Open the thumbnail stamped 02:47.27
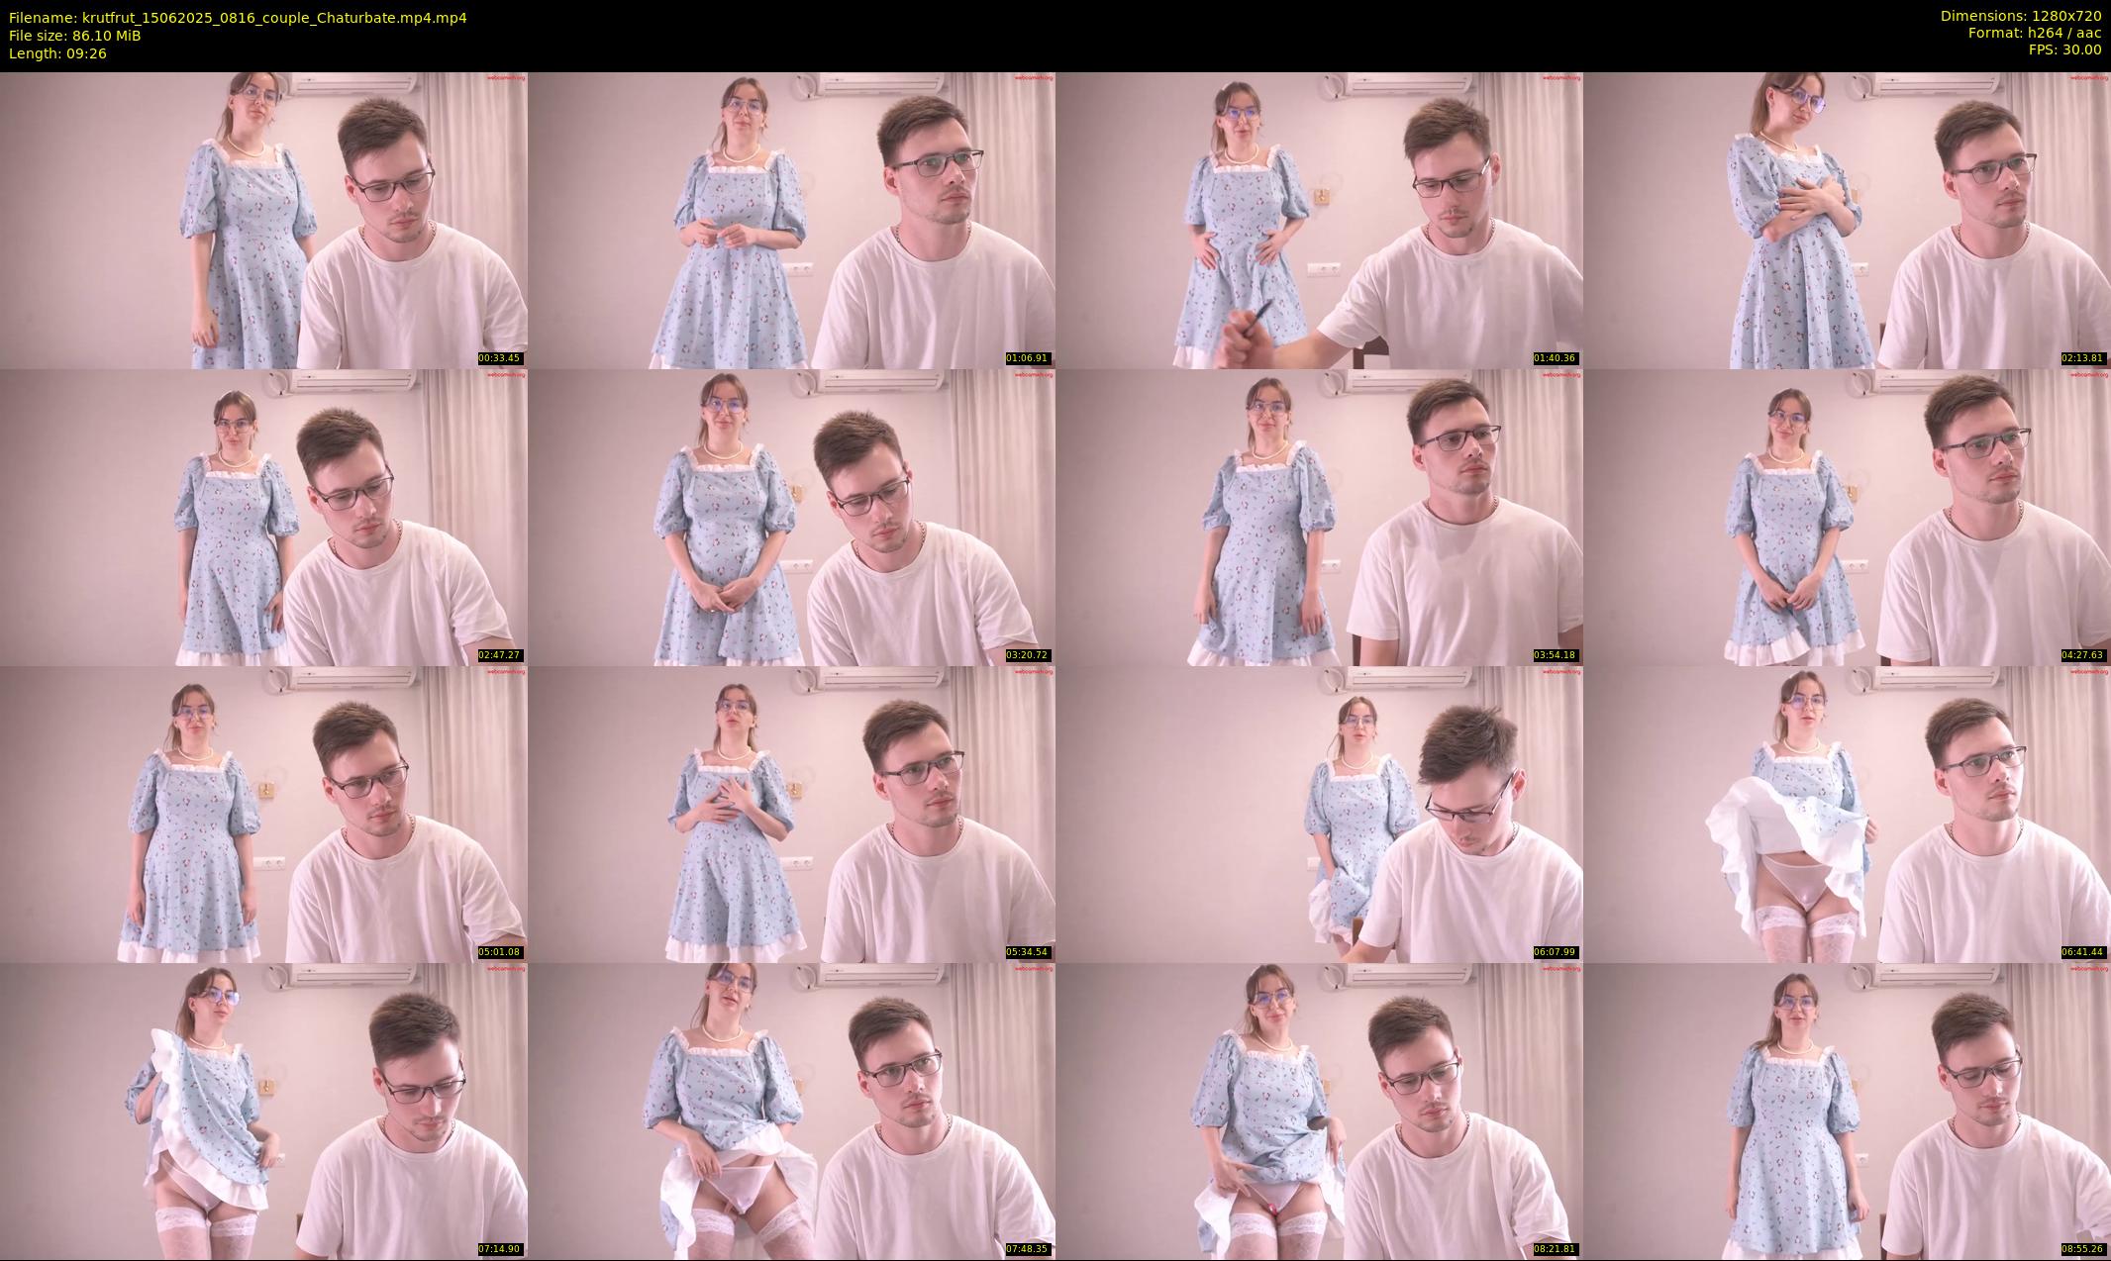Viewport: 2111px width, 1261px height. click(x=263, y=517)
